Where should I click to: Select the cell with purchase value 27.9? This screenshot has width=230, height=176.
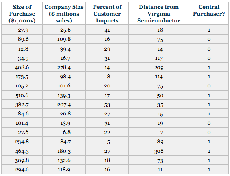point(22,30)
